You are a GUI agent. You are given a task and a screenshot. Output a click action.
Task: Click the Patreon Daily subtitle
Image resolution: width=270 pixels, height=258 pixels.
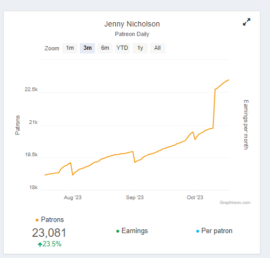point(132,34)
